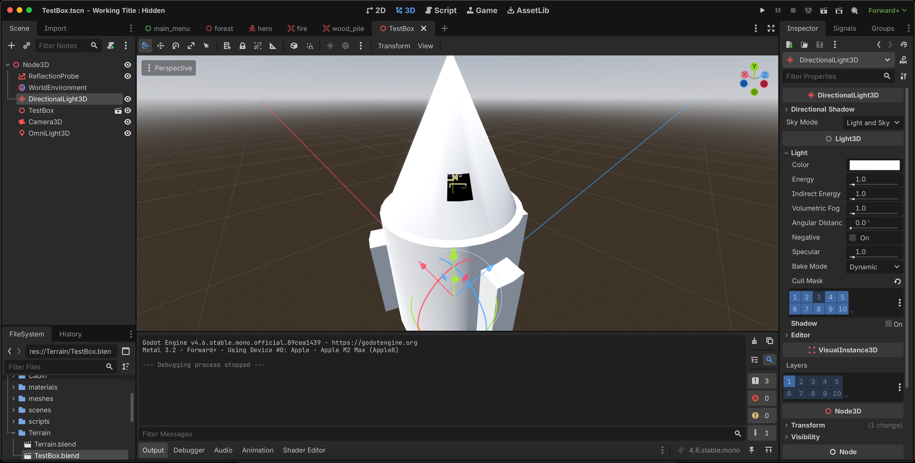
Task: Select the Rotate mode tool
Action: (x=176, y=46)
